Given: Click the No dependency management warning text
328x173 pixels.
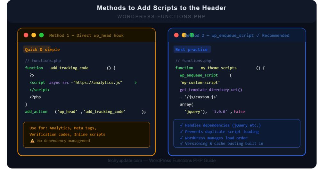Looking at the screenshot, I should pos(64,141).
